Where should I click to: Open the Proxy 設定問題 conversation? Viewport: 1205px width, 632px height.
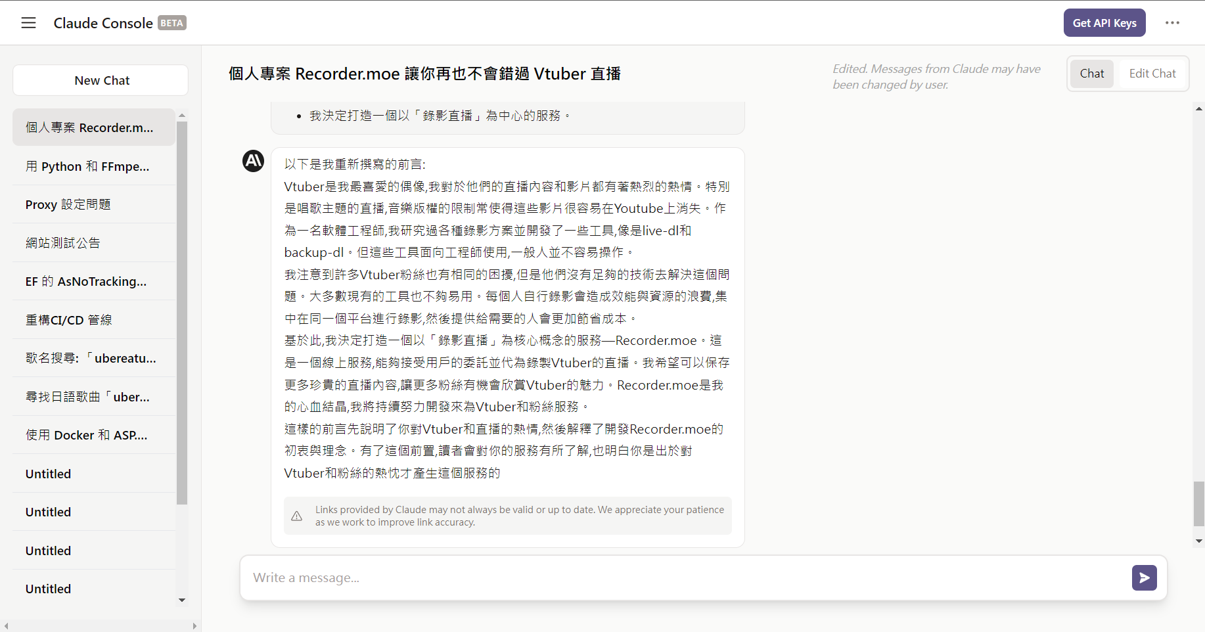[x=68, y=205]
